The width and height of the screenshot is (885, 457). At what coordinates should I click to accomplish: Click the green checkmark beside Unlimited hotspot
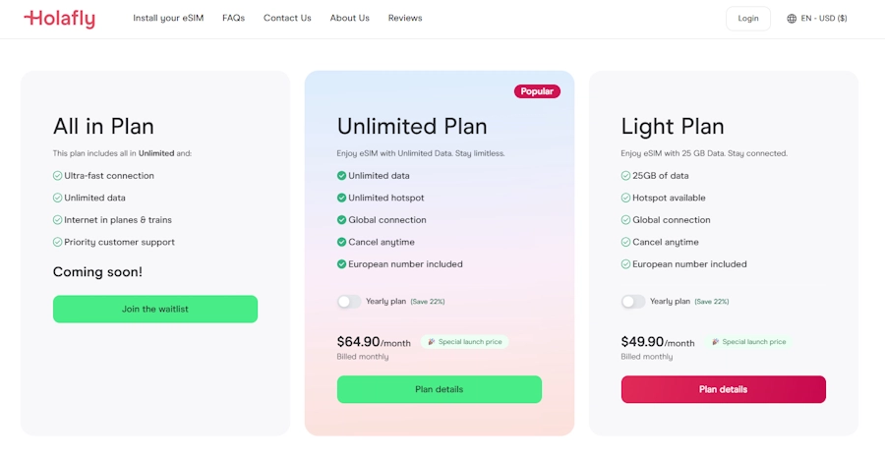tap(341, 199)
